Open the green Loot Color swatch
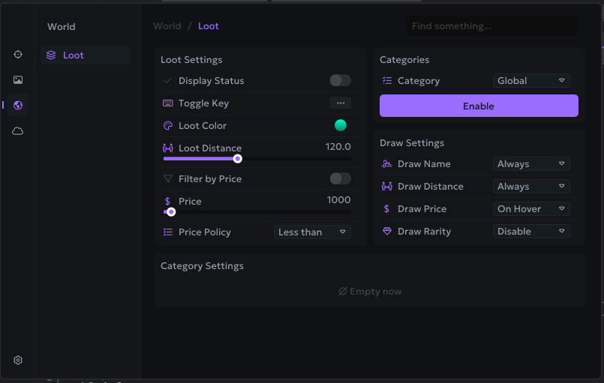The width and height of the screenshot is (604, 383). click(341, 125)
